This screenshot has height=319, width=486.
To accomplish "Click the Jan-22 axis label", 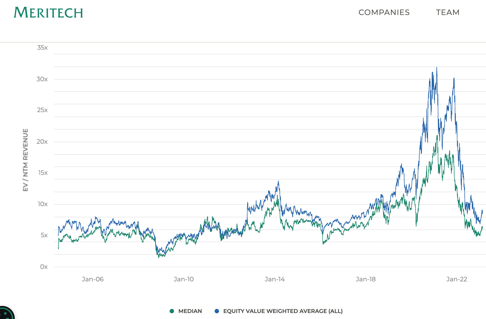I will [x=456, y=279].
